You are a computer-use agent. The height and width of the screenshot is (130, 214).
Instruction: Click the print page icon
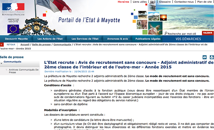click(212, 57)
